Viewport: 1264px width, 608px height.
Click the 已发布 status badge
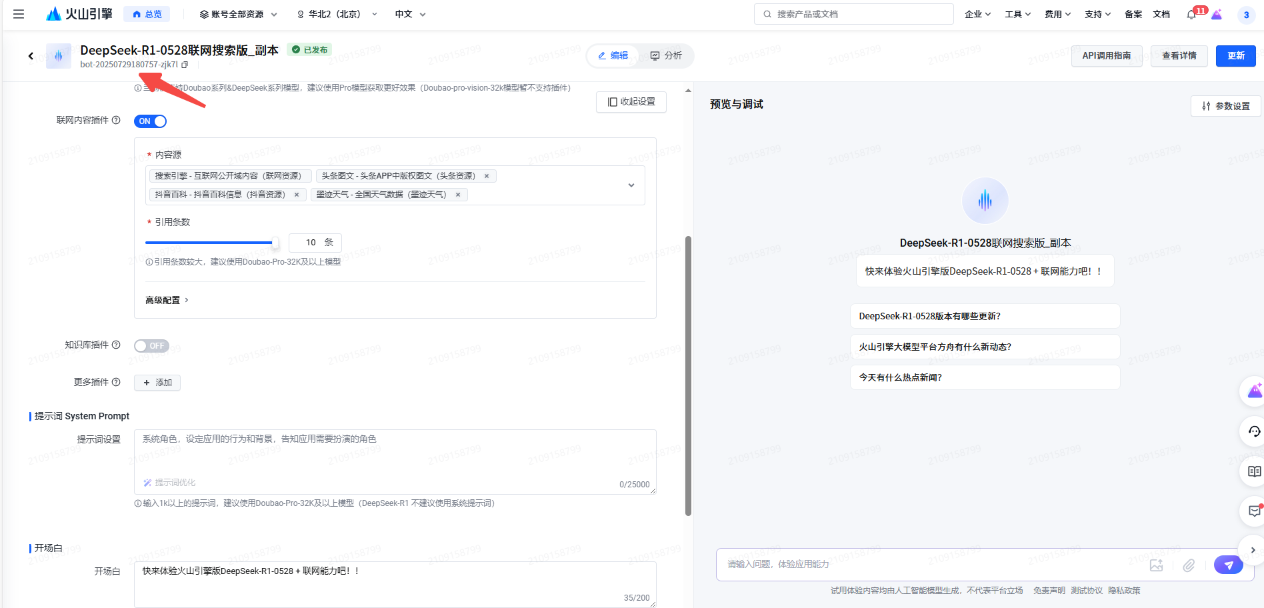pos(309,50)
